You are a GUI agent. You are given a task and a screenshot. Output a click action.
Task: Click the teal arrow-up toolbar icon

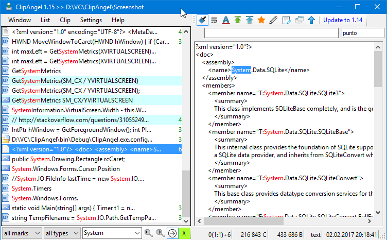coord(250,20)
